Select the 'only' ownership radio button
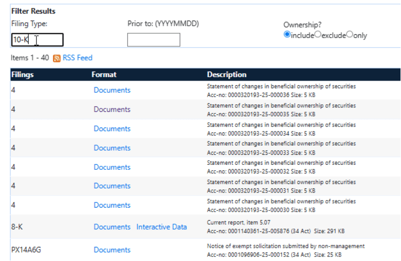Screen dimensions: 401x261 click(x=349, y=35)
